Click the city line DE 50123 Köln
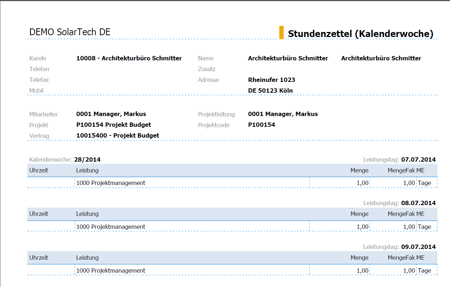450x287 pixels. 270,91
